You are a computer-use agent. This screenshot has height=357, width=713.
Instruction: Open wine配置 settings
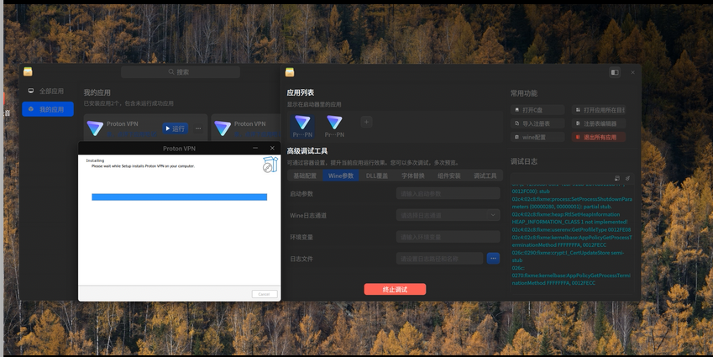click(537, 137)
